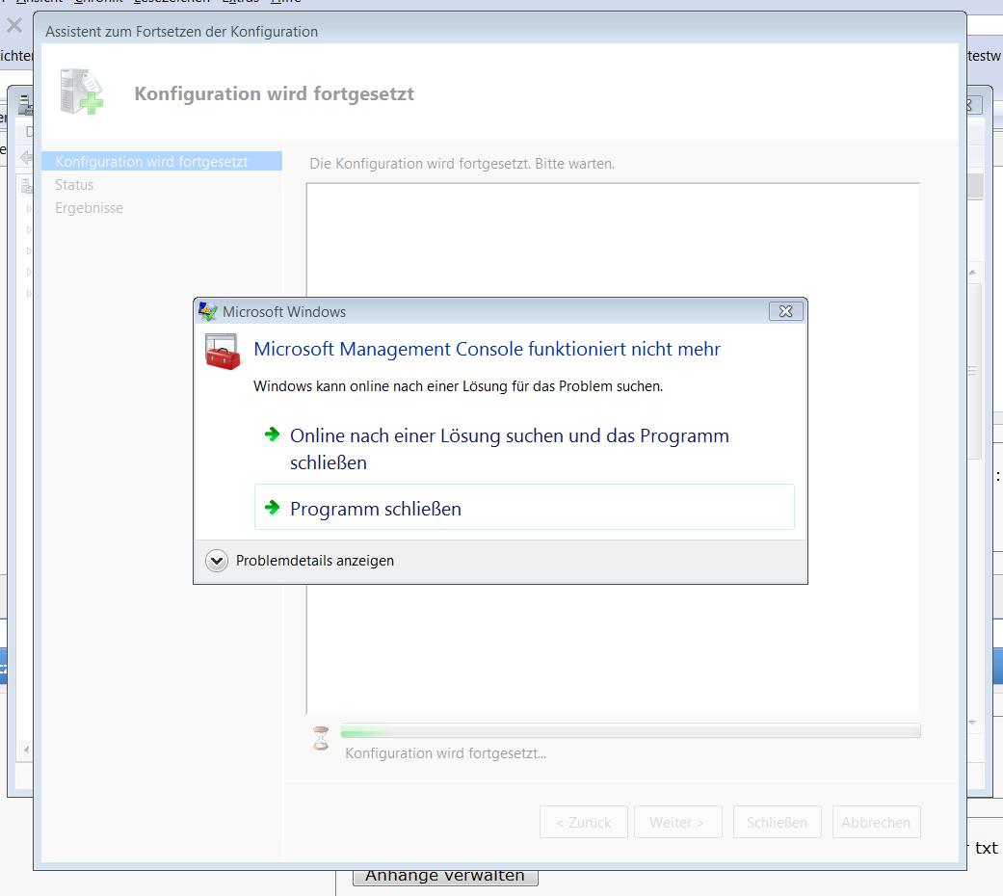1003x896 pixels.
Task: Close the Microsoft Windows error dialog
Action: [x=785, y=311]
